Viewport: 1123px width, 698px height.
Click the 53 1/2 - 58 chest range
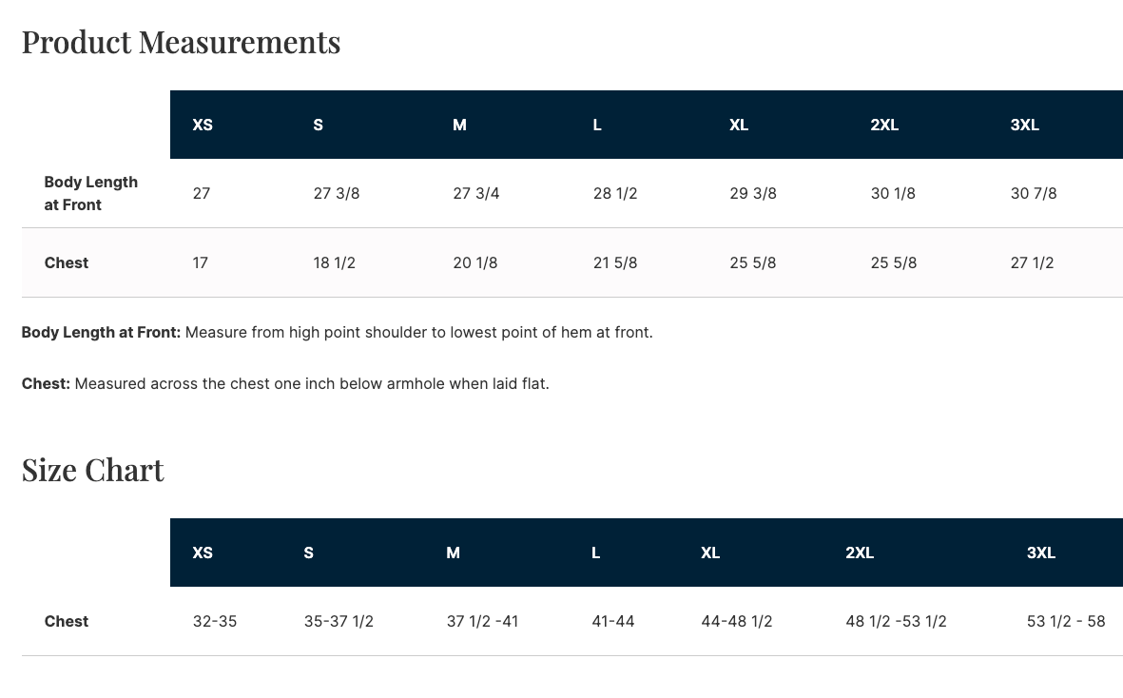click(1065, 621)
